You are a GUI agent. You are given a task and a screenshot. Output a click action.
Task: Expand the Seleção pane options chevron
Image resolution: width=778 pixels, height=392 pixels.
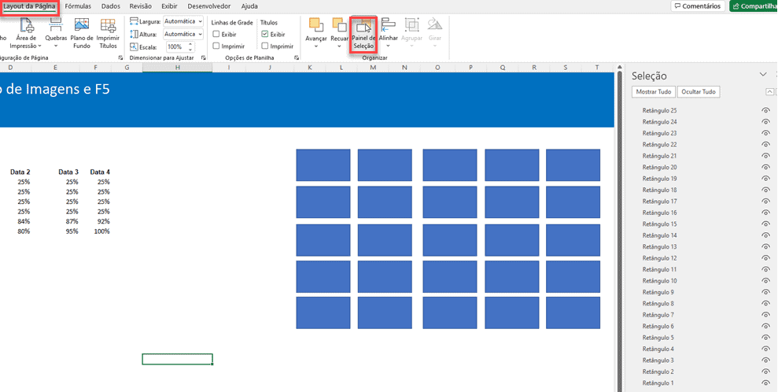click(762, 75)
